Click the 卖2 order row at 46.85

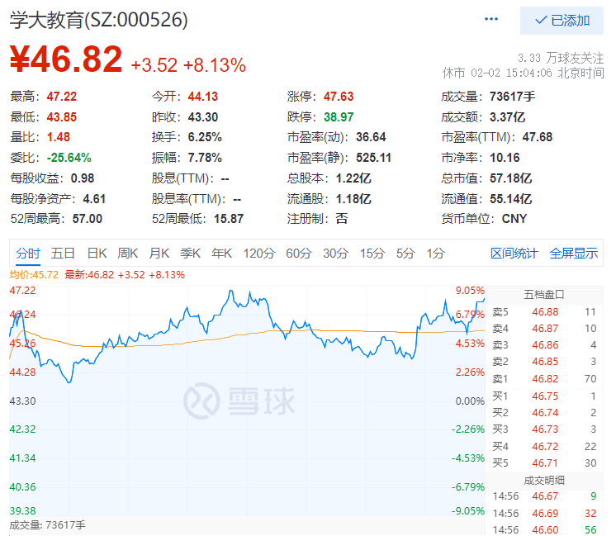tap(544, 362)
